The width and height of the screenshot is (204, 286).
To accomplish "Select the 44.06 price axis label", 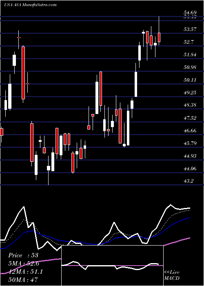I will (x=190, y=168).
